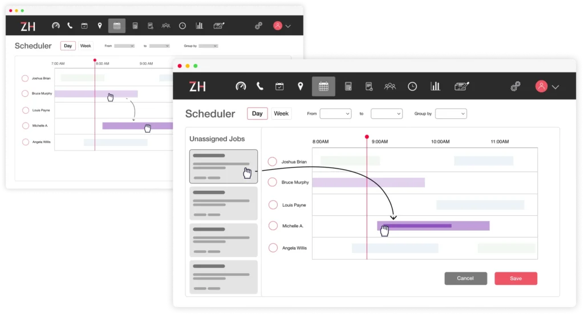Open calculator icon in front window
The image size is (584, 315).
(348, 87)
